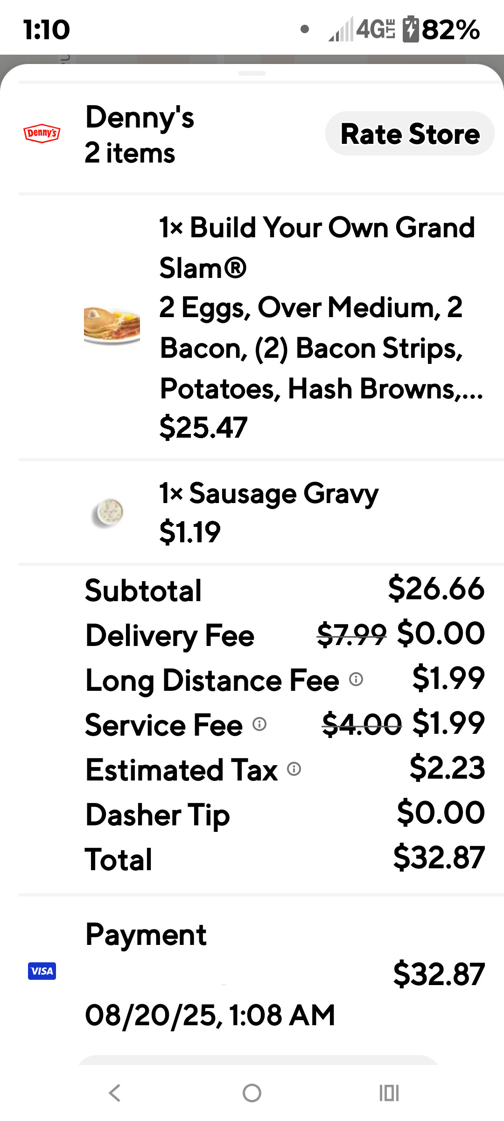
Task: Tap the bottom sheet drag handle
Action: [252, 73]
